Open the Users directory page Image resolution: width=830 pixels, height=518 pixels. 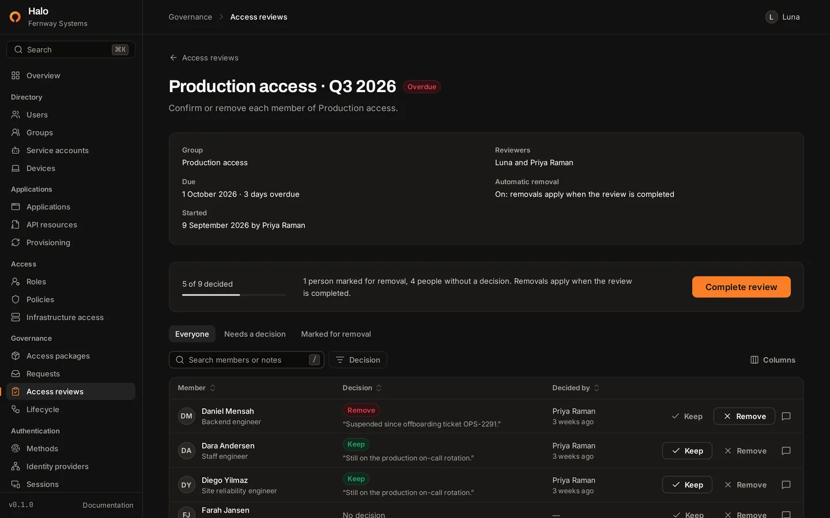click(71, 115)
